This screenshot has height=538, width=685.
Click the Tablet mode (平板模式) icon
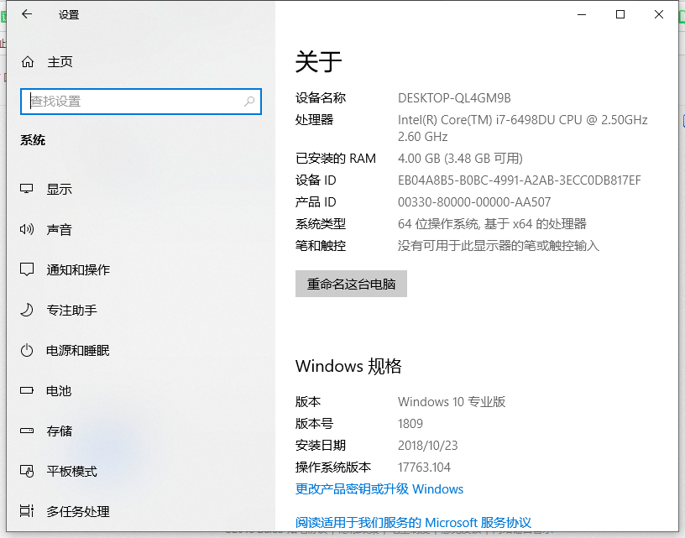[27, 471]
